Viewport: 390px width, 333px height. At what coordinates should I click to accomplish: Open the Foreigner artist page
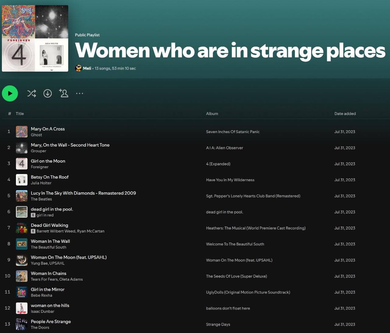(x=40, y=167)
